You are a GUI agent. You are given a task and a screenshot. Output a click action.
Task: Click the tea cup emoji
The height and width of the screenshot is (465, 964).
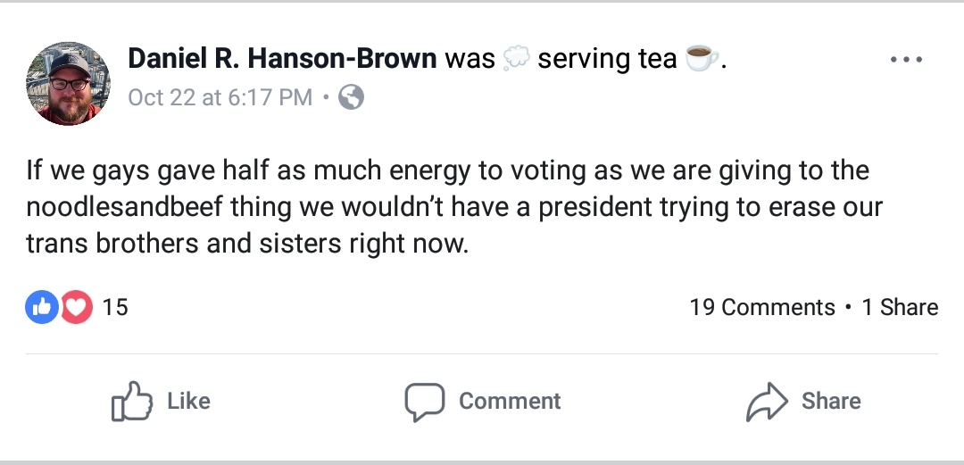702,58
